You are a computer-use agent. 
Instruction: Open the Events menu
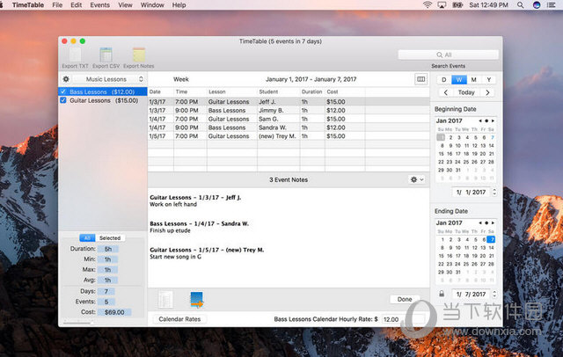click(x=99, y=5)
